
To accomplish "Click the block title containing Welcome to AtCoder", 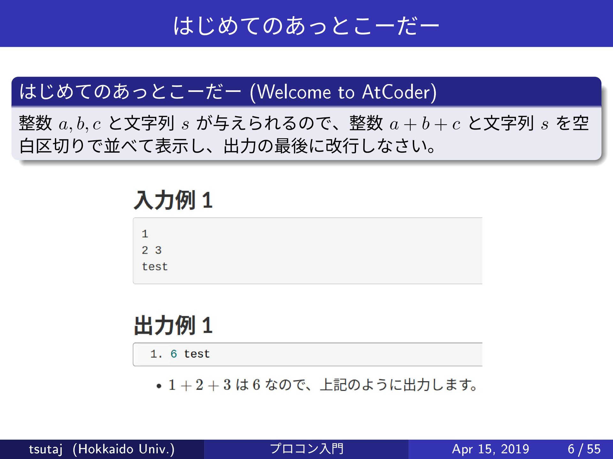I will pos(228,92).
